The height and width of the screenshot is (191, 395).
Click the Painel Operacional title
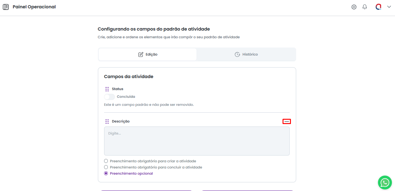coord(34,7)
